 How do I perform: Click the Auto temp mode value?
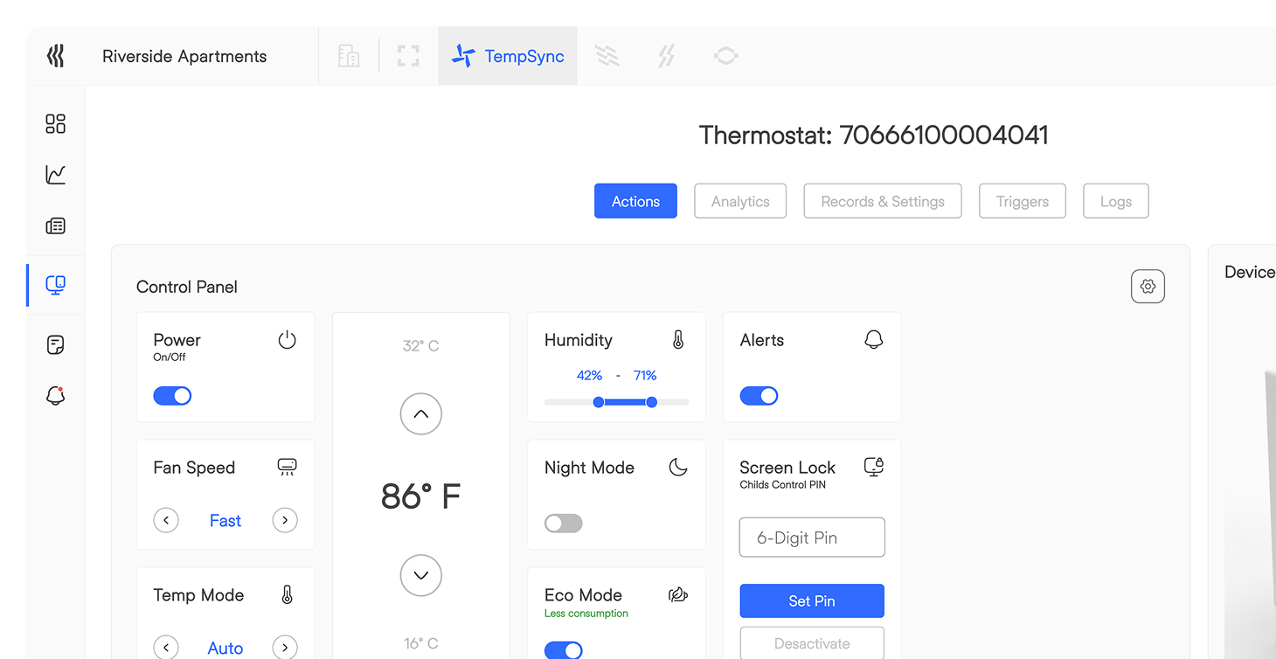[225, 649]
